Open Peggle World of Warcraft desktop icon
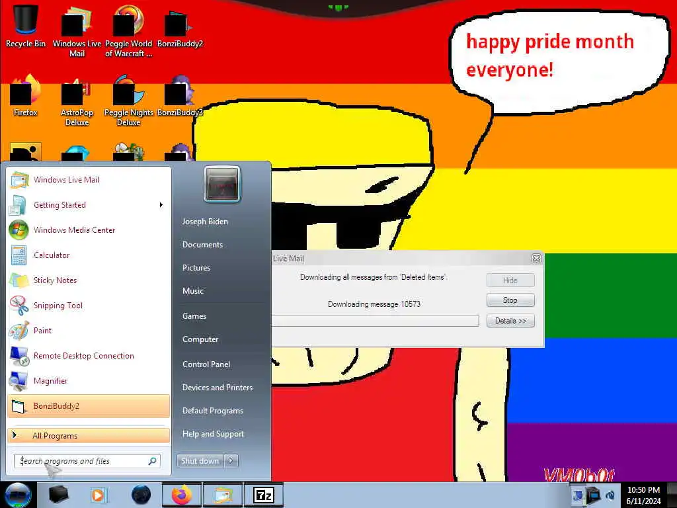 128,30
